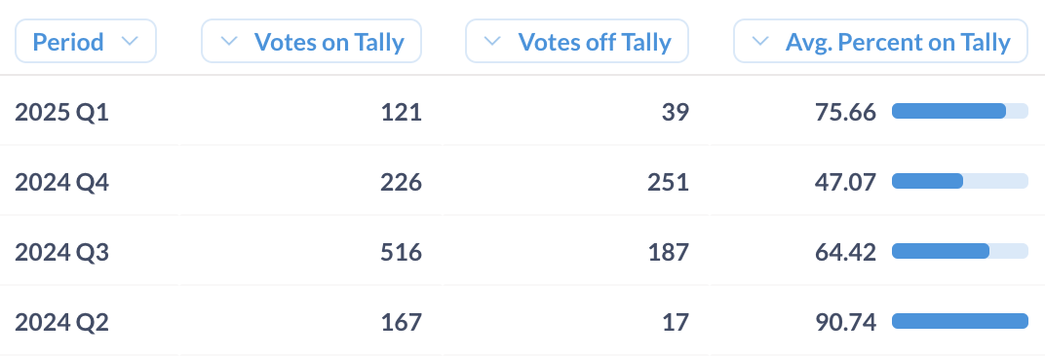The height and width of the screenshot is (356, 1045).
Task: Click the 47.07 percent progress bar
Action: tap(959, 181)
